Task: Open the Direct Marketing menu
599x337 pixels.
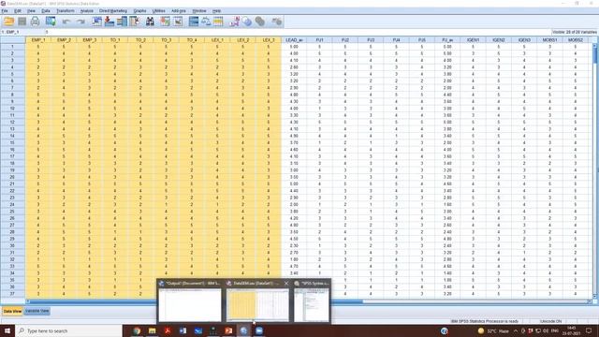Action: pyautogui.click(x=113, y=10)
